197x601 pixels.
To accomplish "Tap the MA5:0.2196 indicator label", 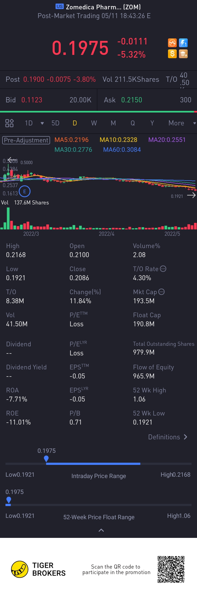I will (x=71, y=140).
